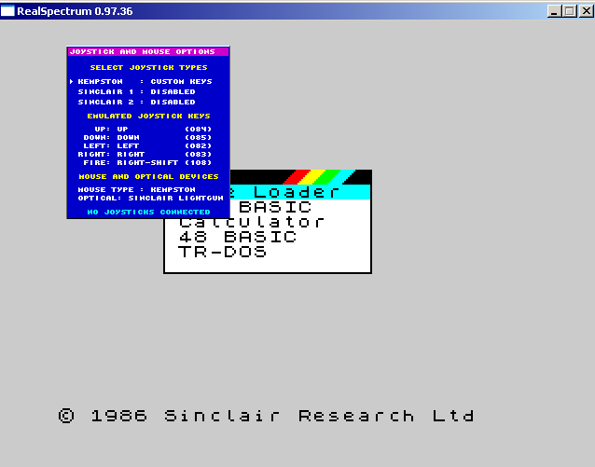Click the No Joysticks Connected status text

coord(148,213)
